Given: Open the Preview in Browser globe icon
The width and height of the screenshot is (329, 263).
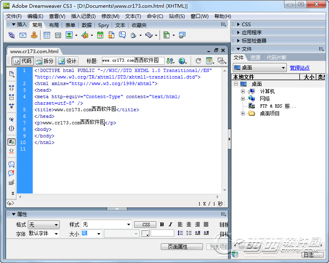Looking at the screenshot, I should point(182,61).
